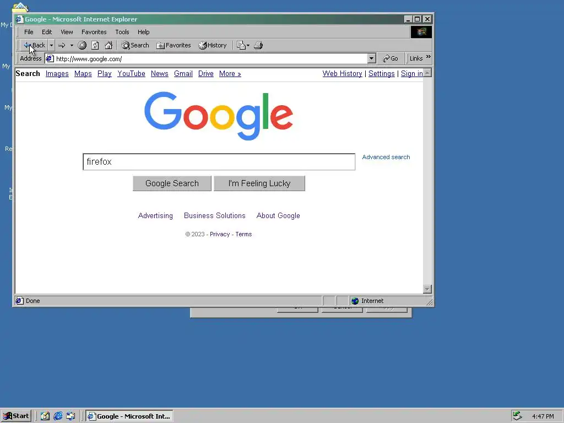
Task: Open the Favorites menu in menu bar
Action: click(x=94, y=32)
